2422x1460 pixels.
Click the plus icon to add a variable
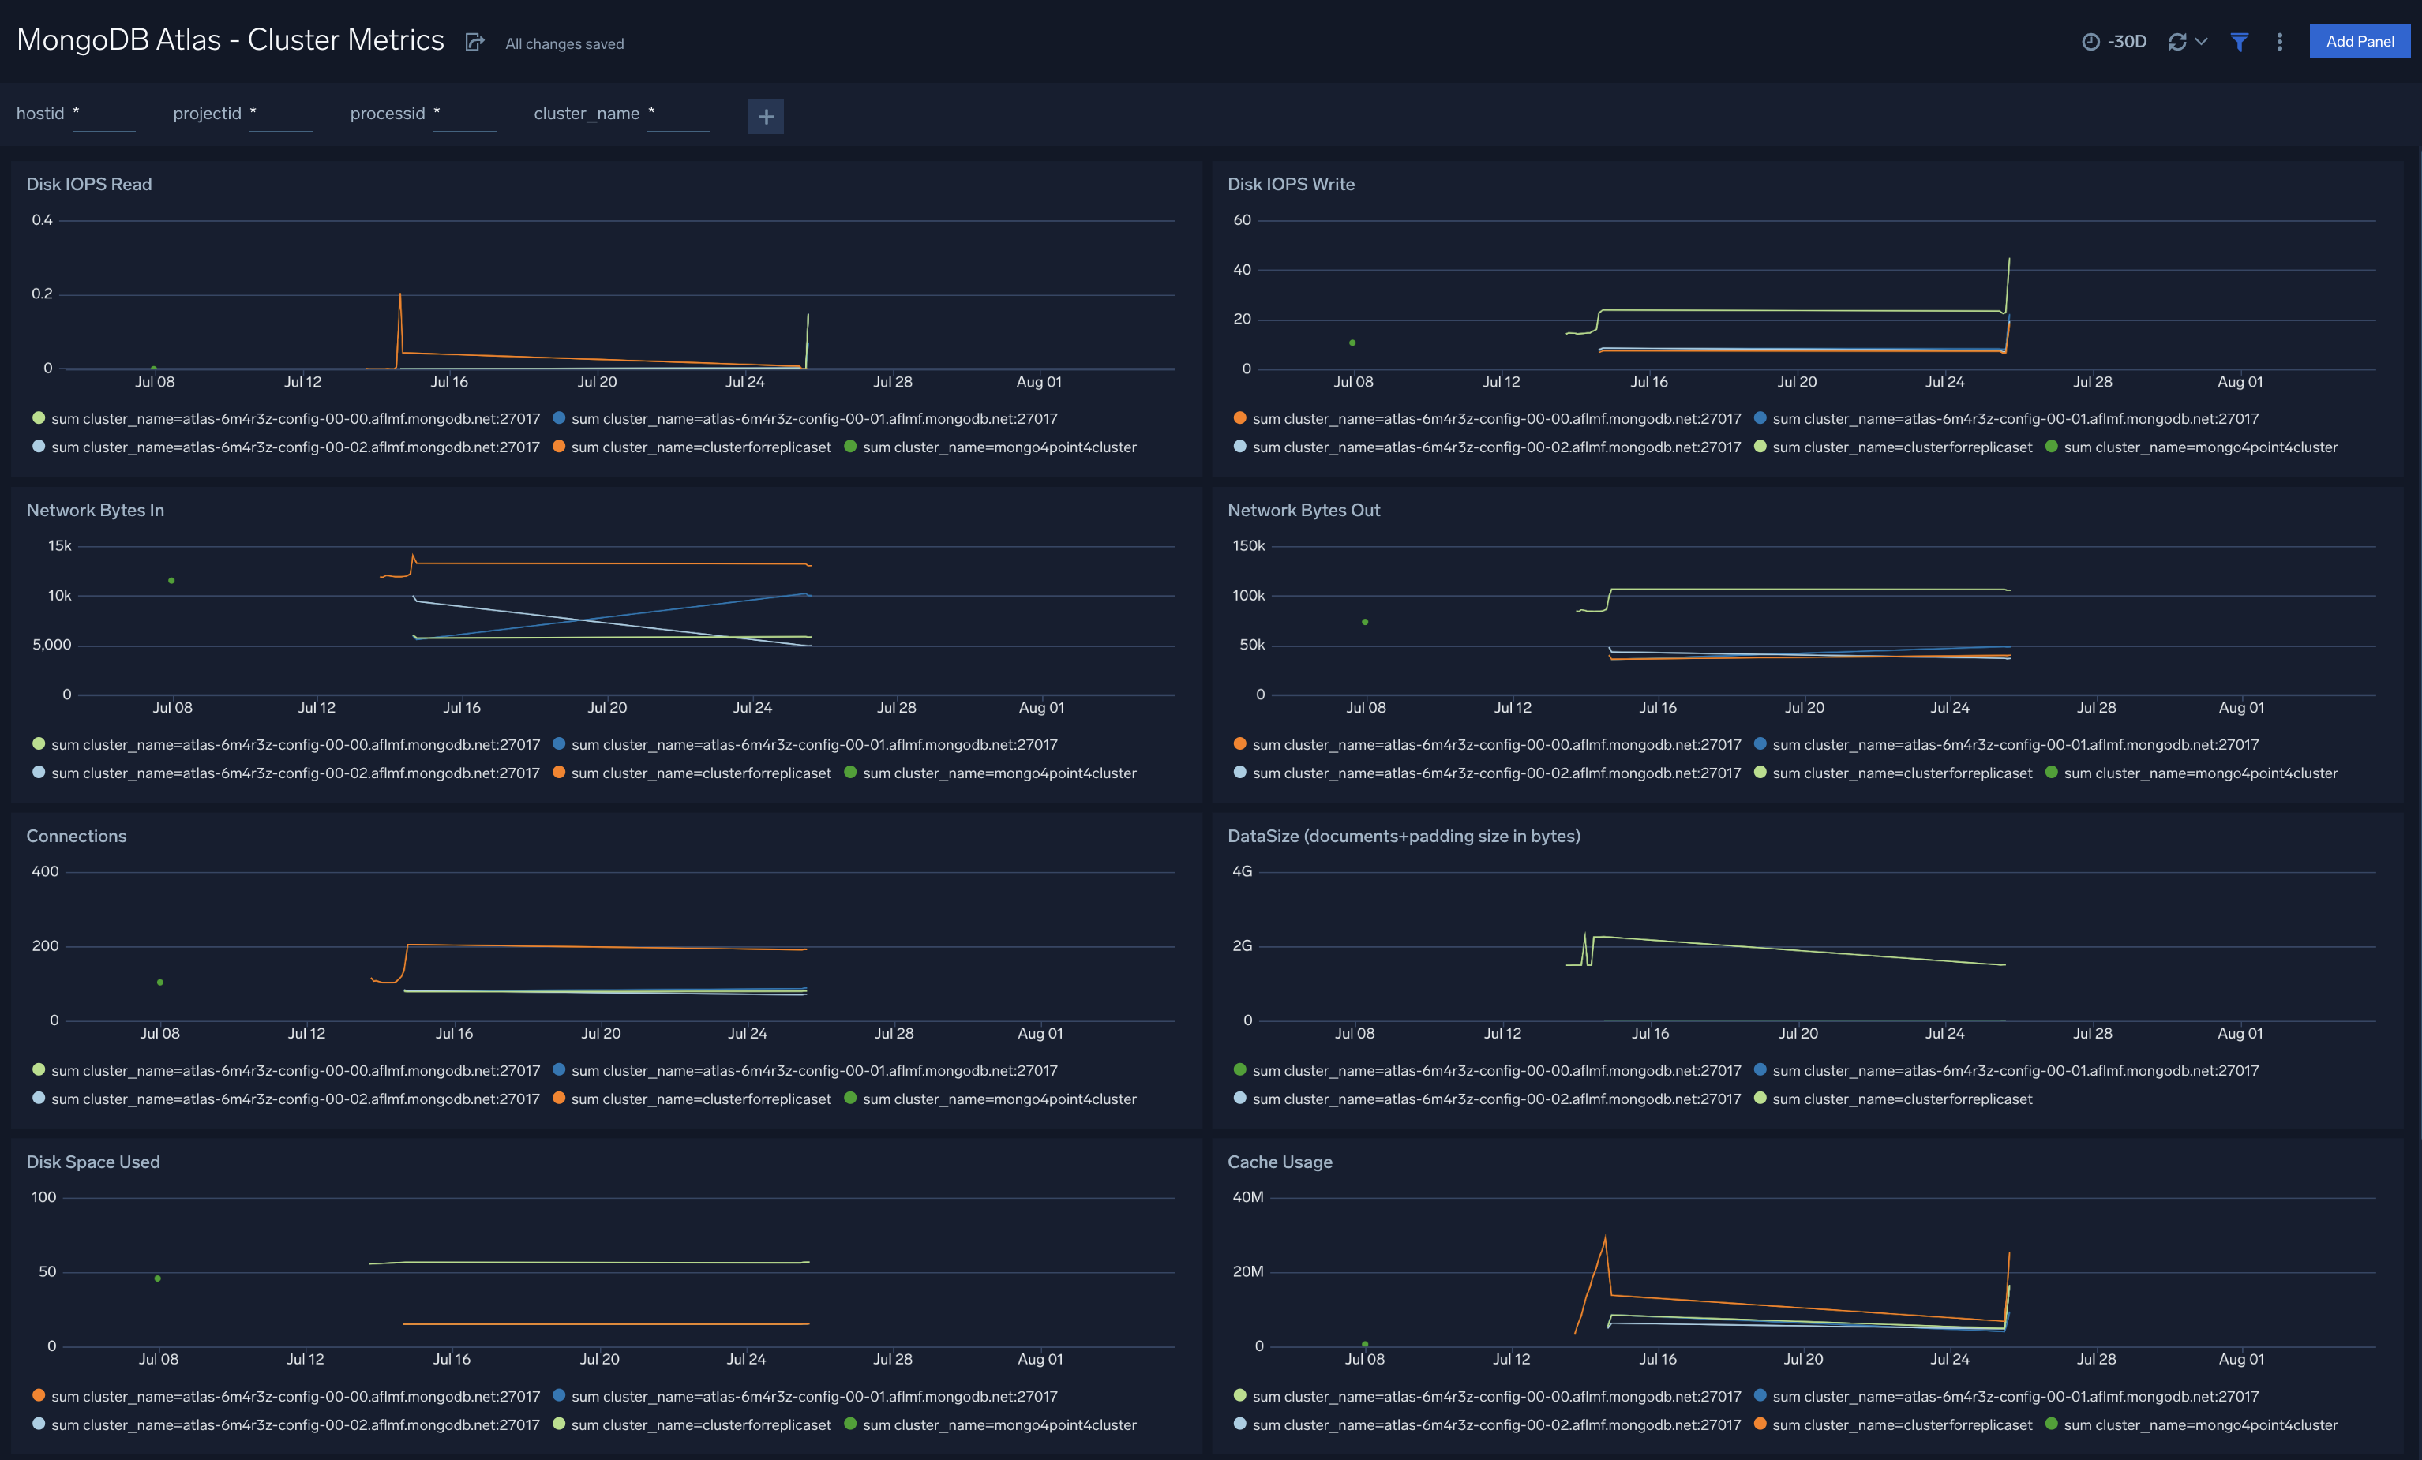click(766, 116)
